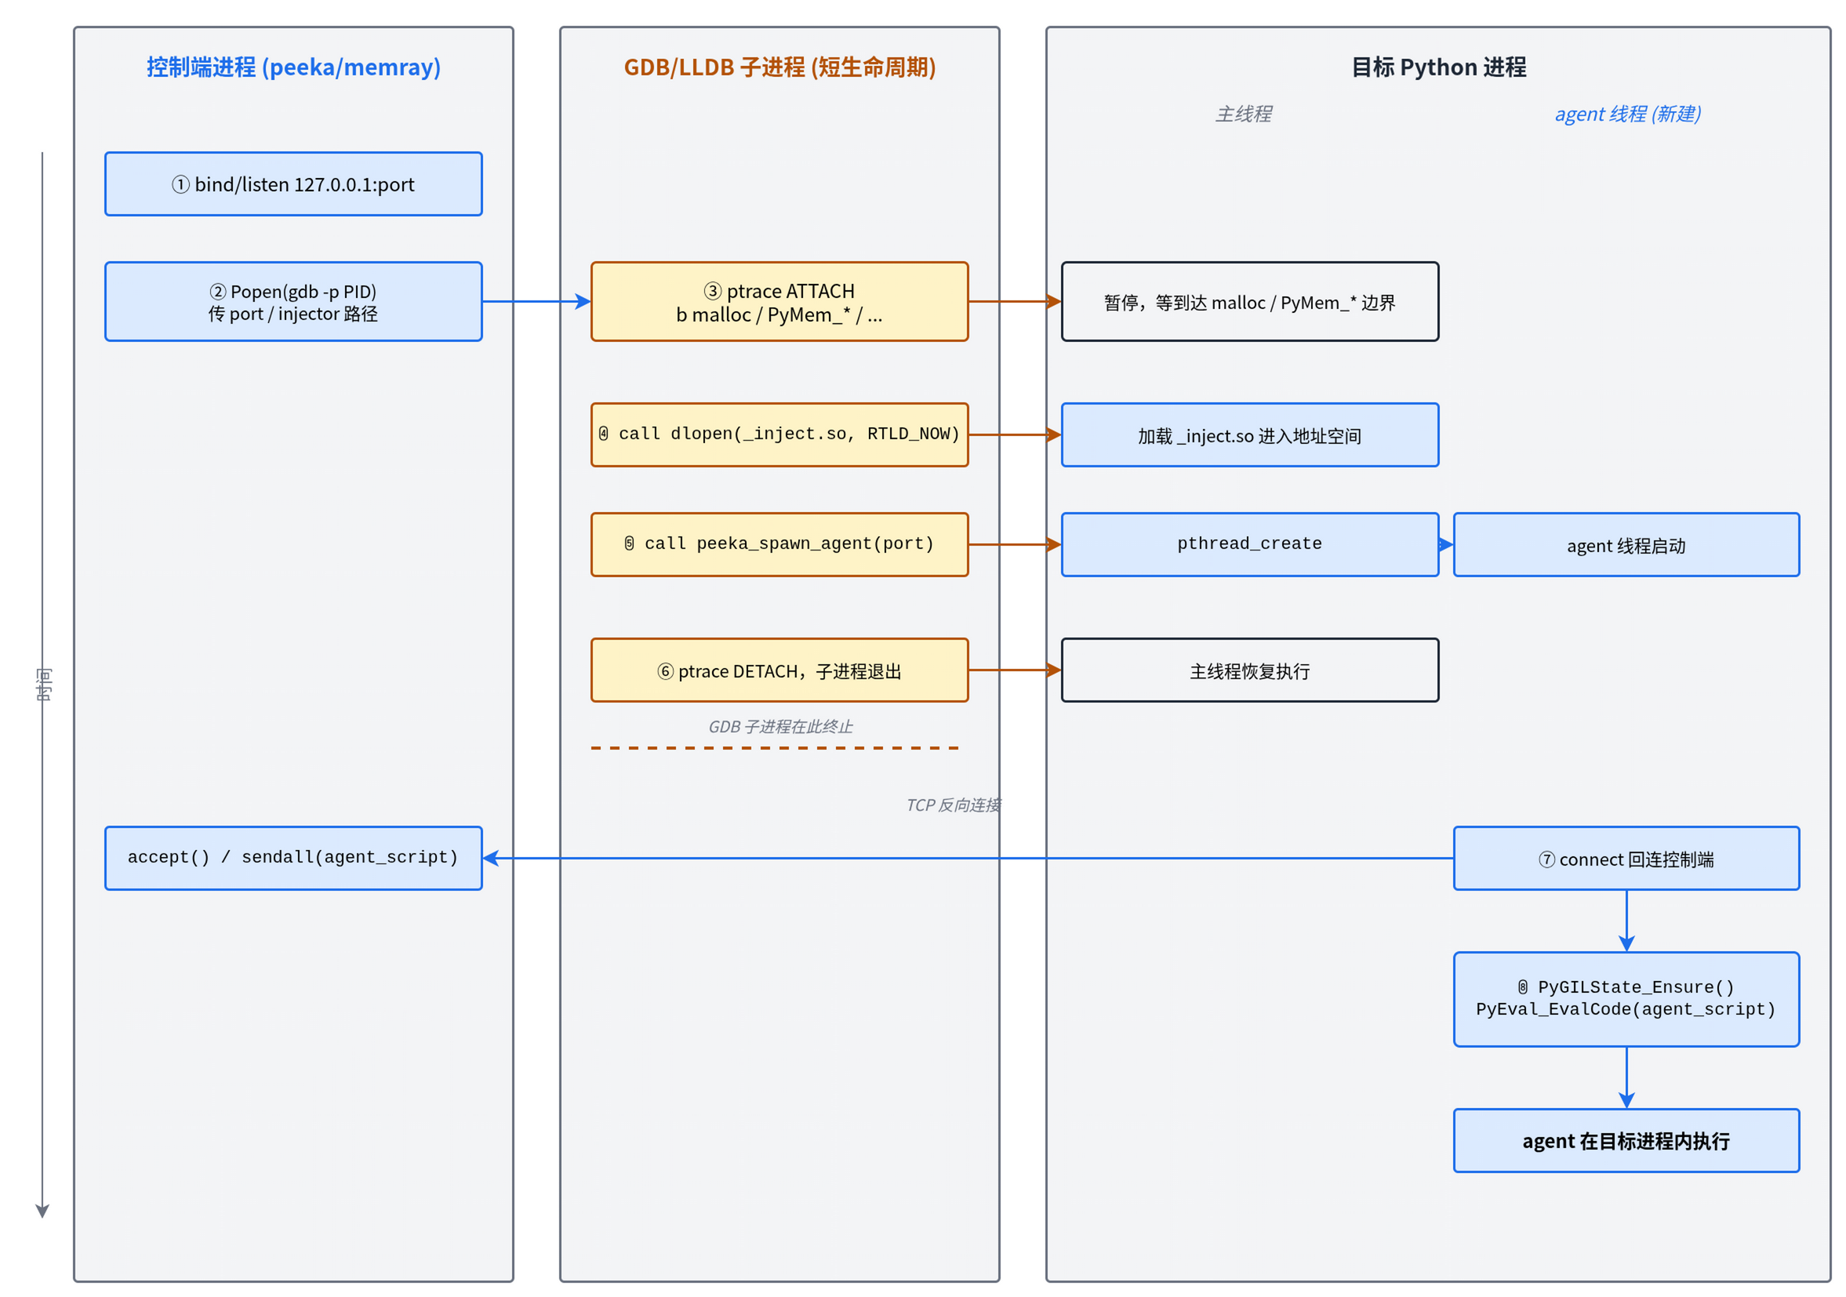This screenshot has width=1846, height=1297.
Task: Click the connect 回连控制端 box
Action: (x=1626, y=858)
